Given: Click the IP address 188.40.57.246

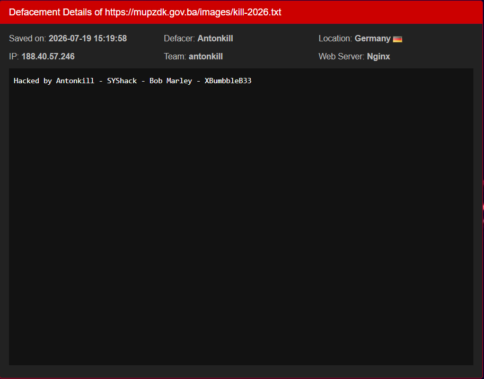Looking at the screenshot, I should tap(48, 57).
